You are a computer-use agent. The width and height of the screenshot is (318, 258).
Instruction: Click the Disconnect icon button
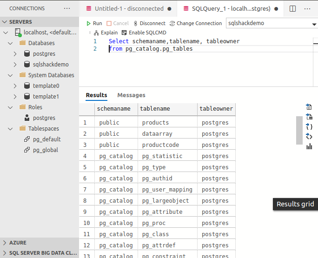point(135,23)
